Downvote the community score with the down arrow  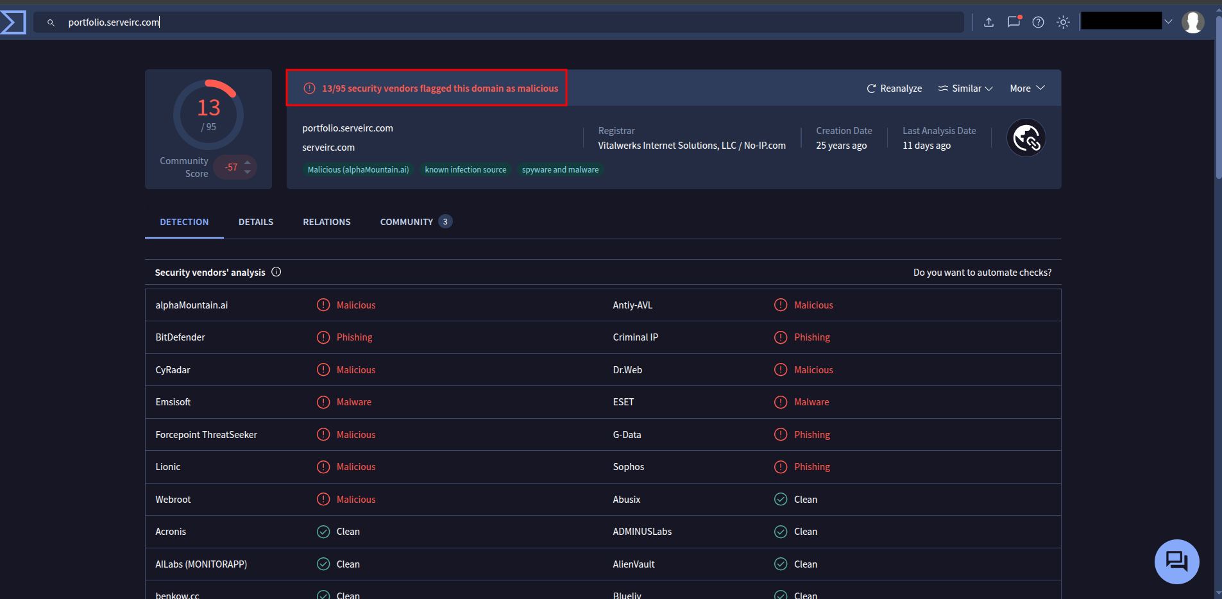(248, 172)
